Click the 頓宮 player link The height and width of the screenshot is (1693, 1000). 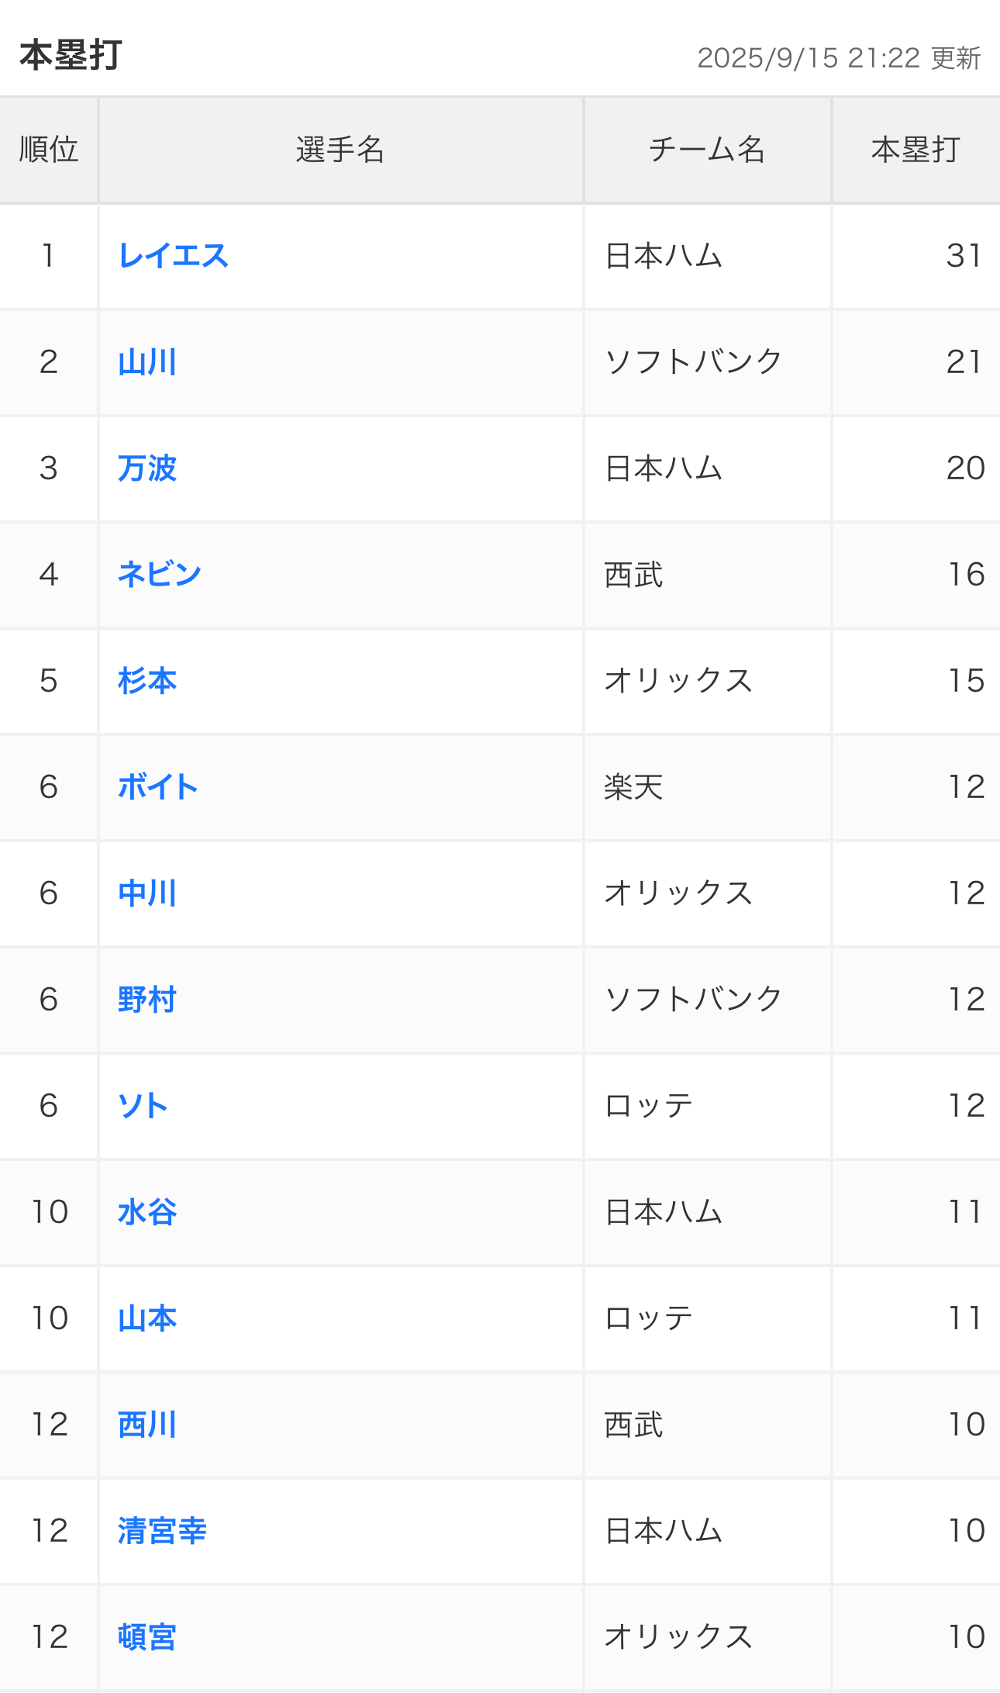point(147,1637)
